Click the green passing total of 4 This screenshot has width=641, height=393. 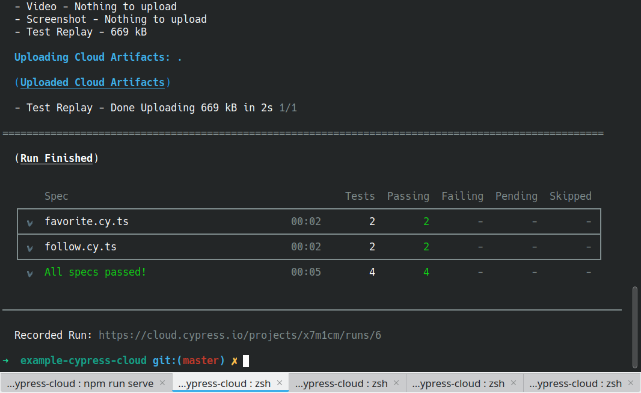tap(426, 272)
